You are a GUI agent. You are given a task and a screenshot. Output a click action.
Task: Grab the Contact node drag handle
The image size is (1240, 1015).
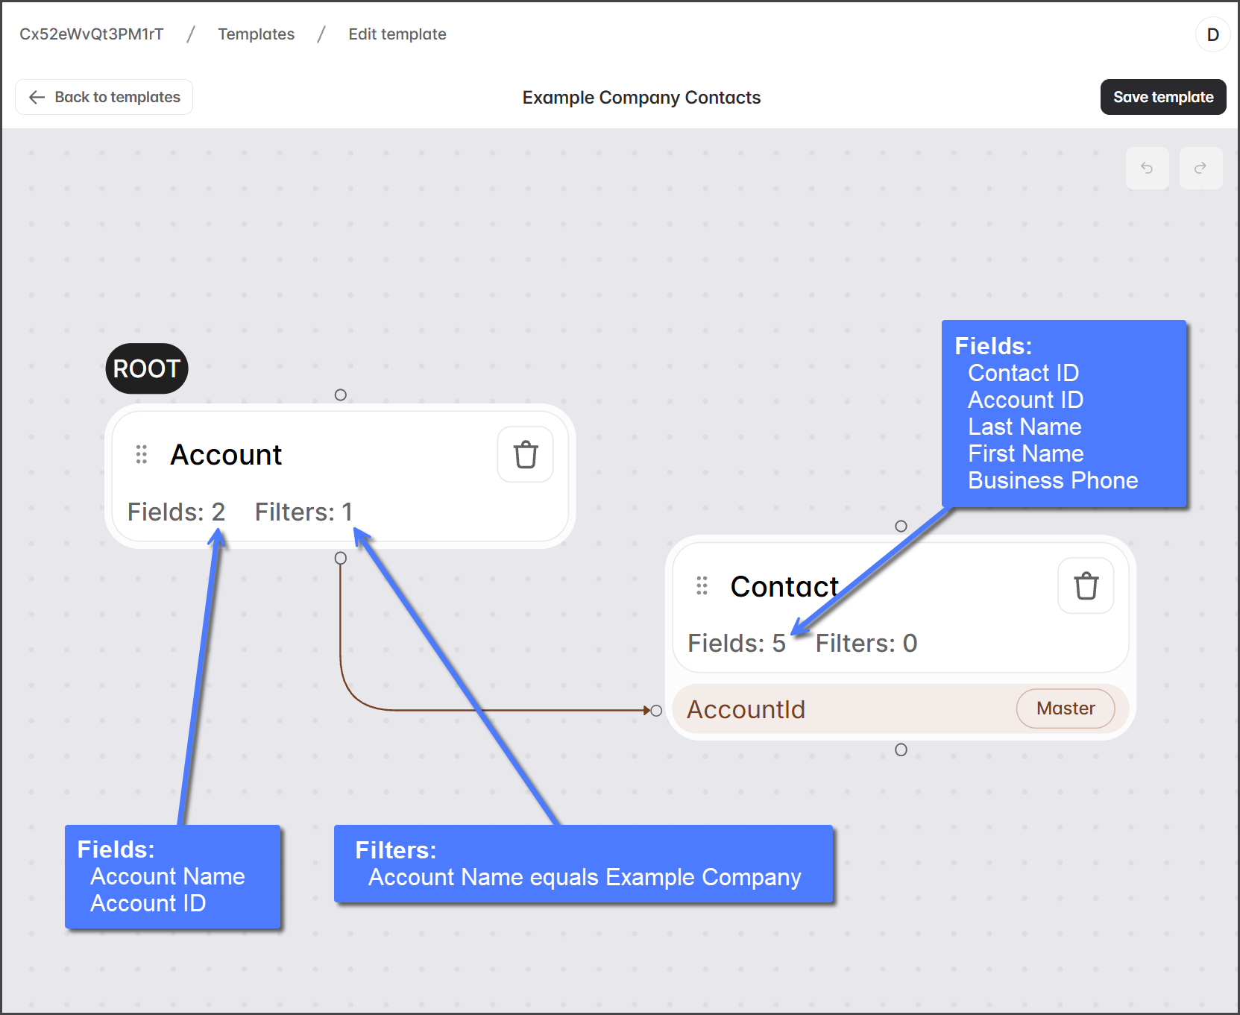tap(702, 586)
